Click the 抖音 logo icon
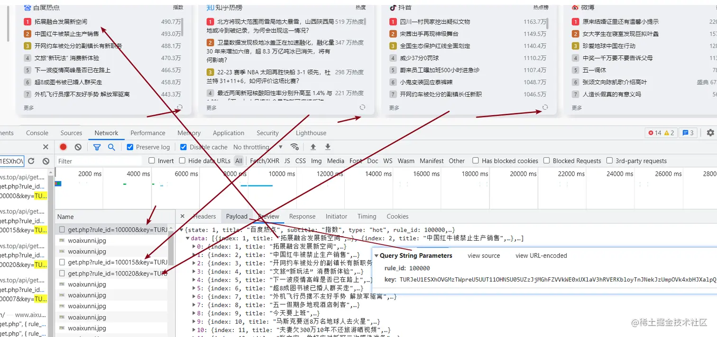The width and height of the screenshot is (717, 337). click(393, 8)
